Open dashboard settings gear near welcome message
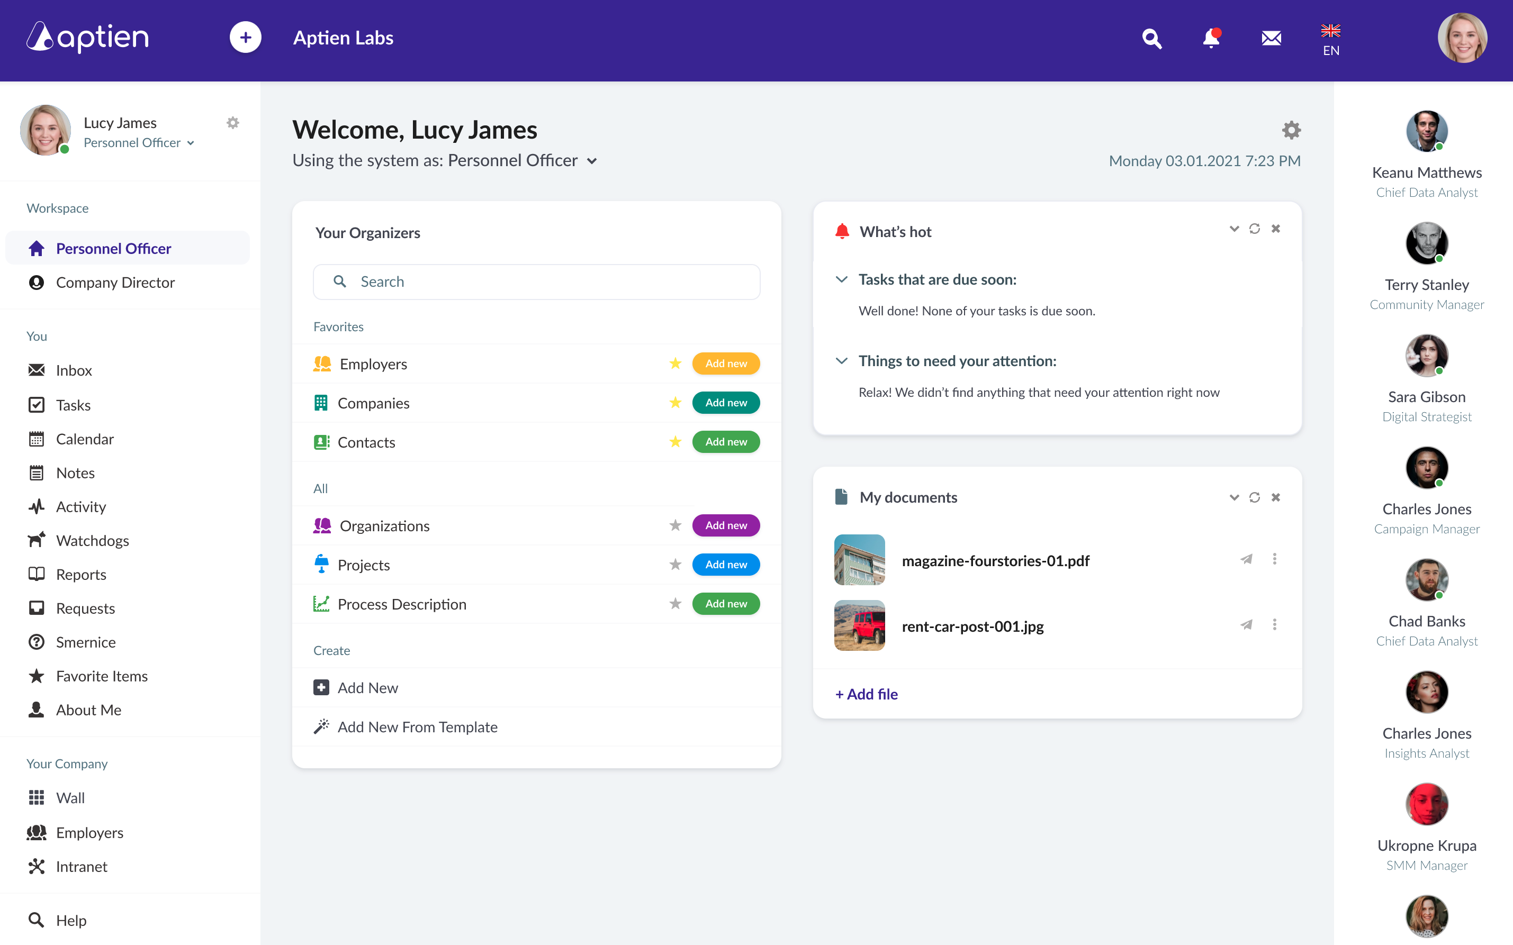This screenshot has width=1513, height=945. pos(1292,130)
